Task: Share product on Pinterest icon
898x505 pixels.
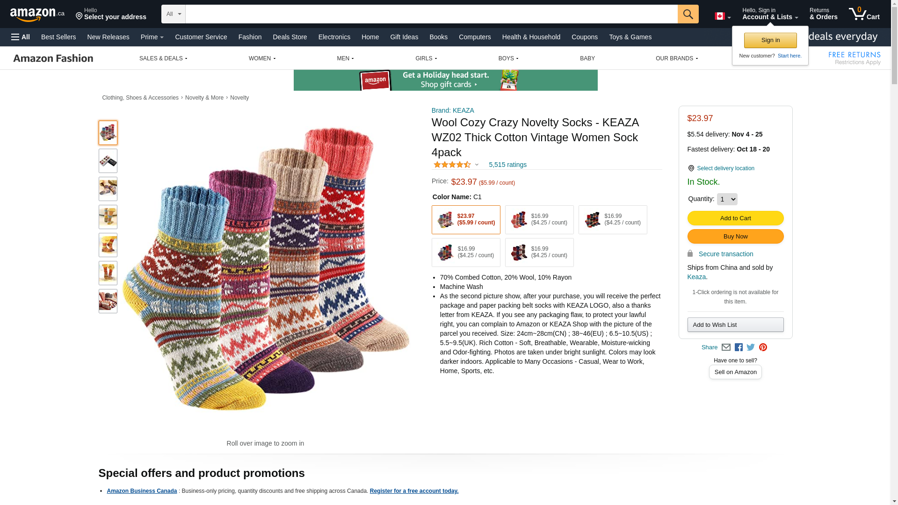Action: [x=763, y=347]
